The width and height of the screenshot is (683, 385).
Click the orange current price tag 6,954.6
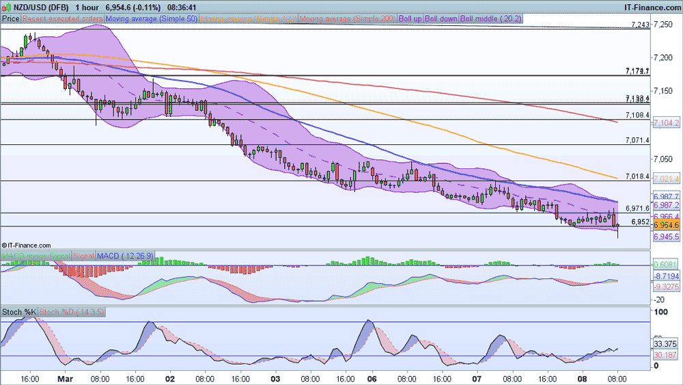pyautogui.click(x=667, y=225)
